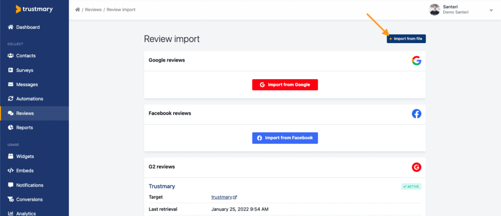Click the Trustmary logo

[34, 9]
